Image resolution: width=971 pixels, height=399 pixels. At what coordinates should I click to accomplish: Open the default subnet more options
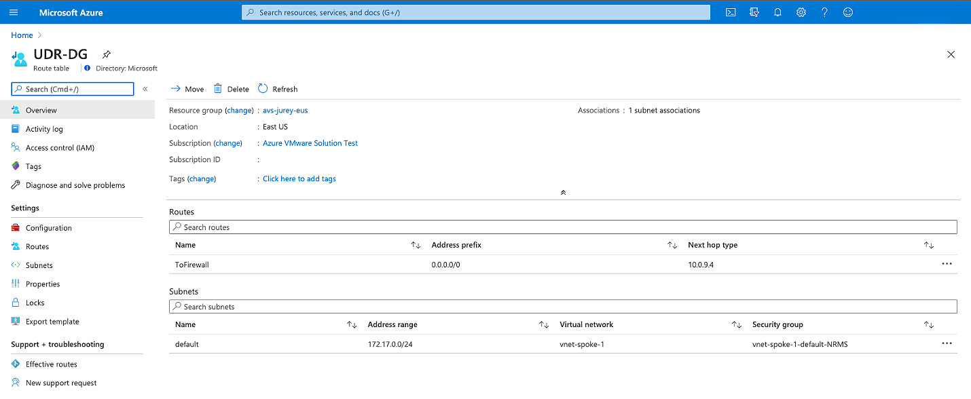pos(947,343)
